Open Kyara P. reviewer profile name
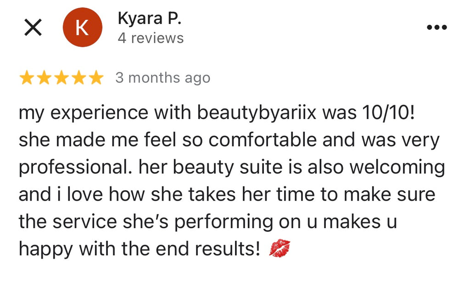 pyautogui.click(x=150, y=18)
